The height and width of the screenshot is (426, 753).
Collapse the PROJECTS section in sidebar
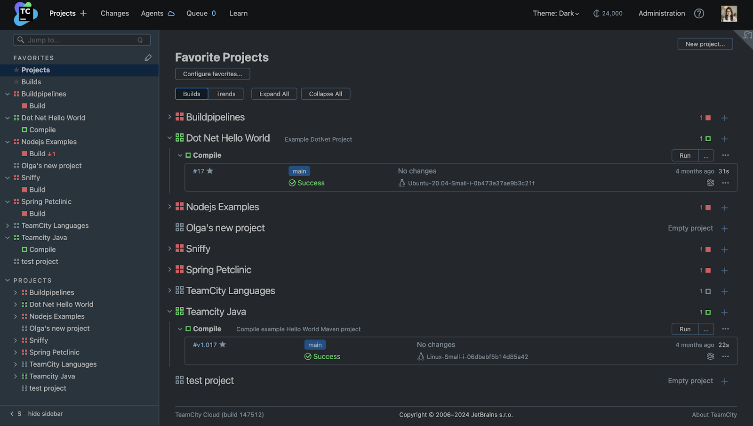pos(8,281)
